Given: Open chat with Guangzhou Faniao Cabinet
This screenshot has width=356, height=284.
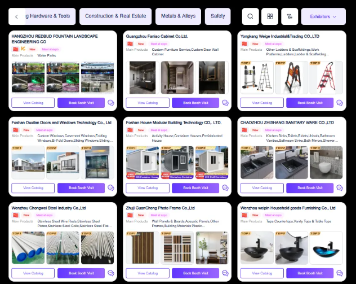Looking at the screenshot, I should click(225, 103).
